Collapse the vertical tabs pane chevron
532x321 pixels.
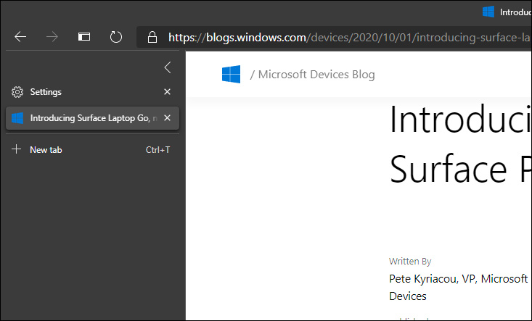[x=167, y=67]
